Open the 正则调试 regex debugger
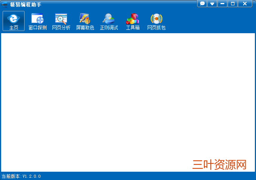256x180 pixels. point(109,18)
